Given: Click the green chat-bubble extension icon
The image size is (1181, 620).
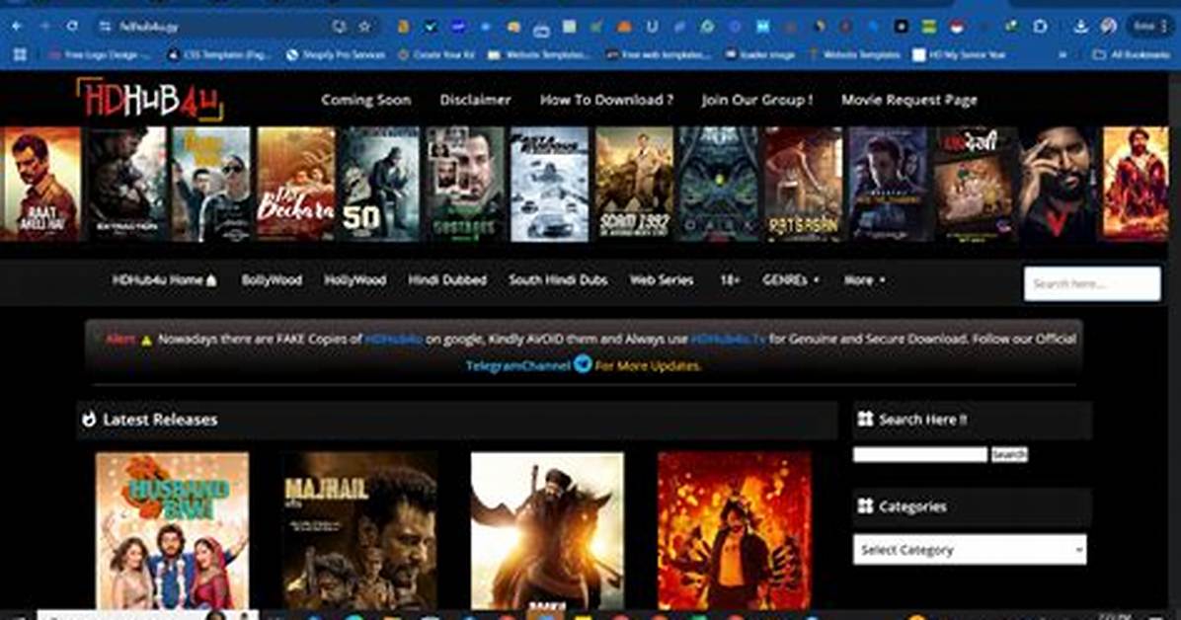Looking at the screenshot, I should (x=707, y=27).
